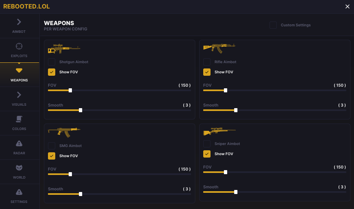The image size is (354, 209).
Task: Click the sniper weapon image
Action: pyautogui.click(x=219, y=132)
